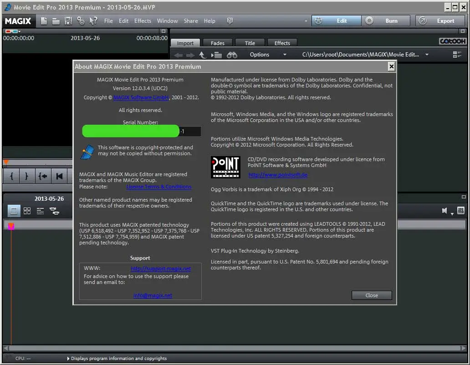Switch to the Title tab

tap(250, 43)
